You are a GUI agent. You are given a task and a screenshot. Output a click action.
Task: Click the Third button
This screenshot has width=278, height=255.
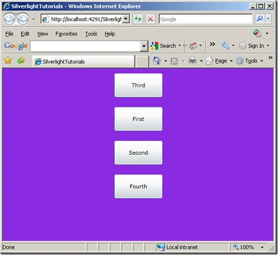point(138,85)
